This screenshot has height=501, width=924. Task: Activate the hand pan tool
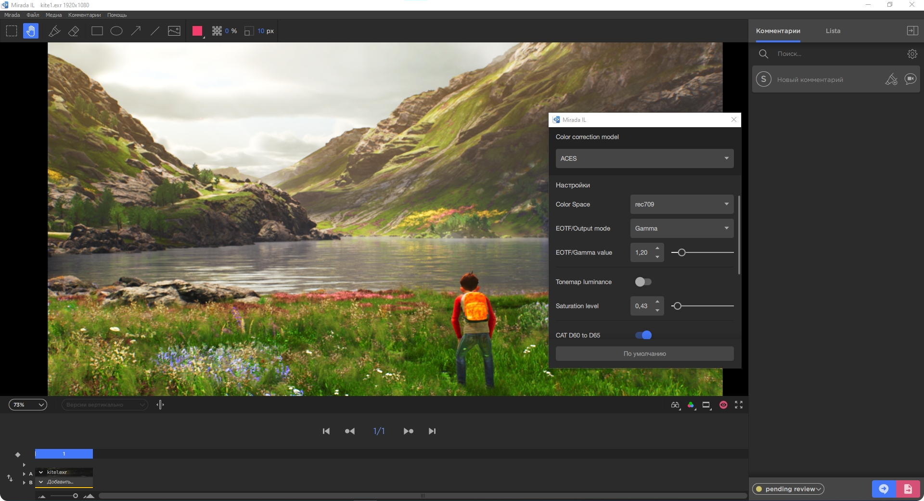point(31,31)
